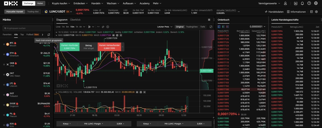The image size is (322, 128).
Task: Select the Favoriten market tab
Action: (x=7, y=34)
